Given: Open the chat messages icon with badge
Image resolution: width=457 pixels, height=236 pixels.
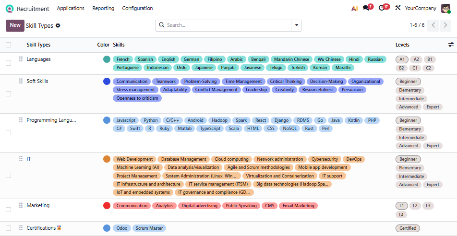Looking at the screenshot, I should point(366,8).
